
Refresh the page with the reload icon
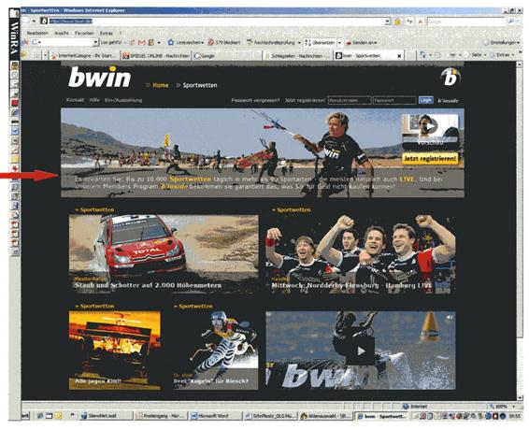(409, 21)
